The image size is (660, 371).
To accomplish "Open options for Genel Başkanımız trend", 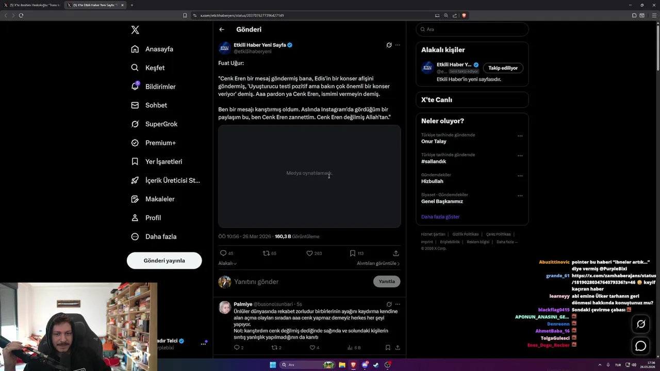I will [x=520, y=196].
